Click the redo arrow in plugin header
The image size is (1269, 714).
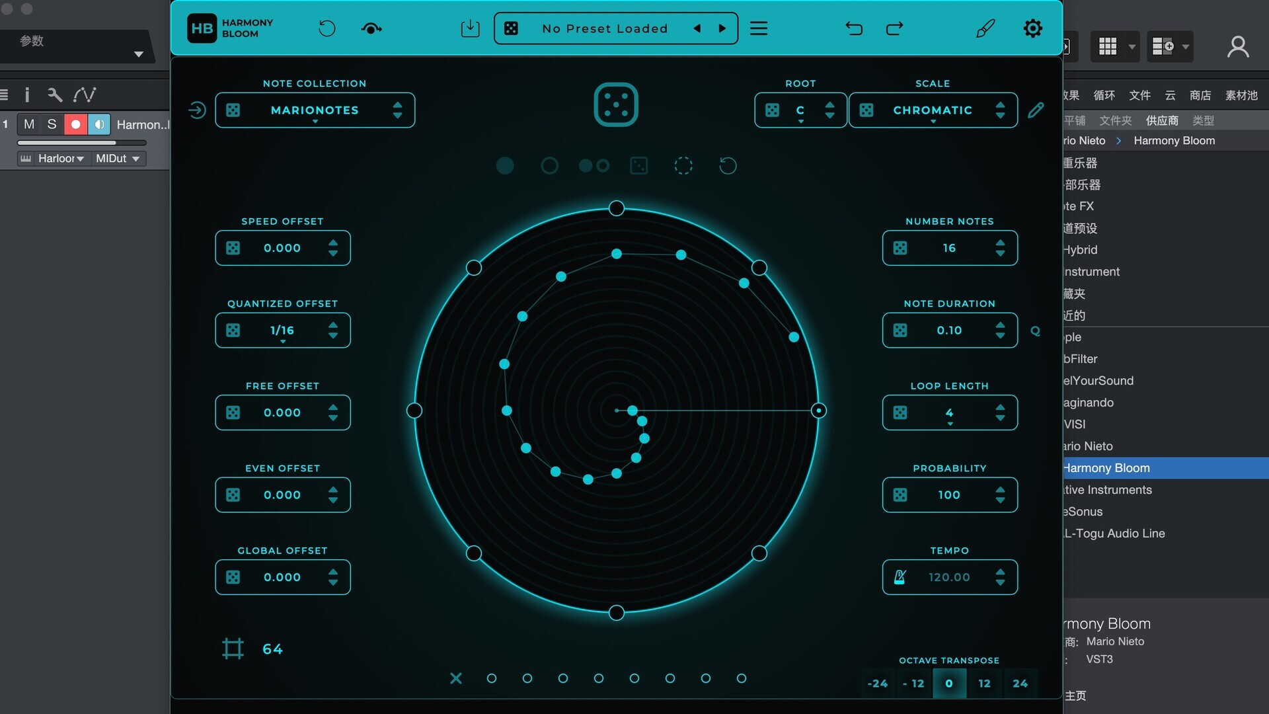coord(894,28)
